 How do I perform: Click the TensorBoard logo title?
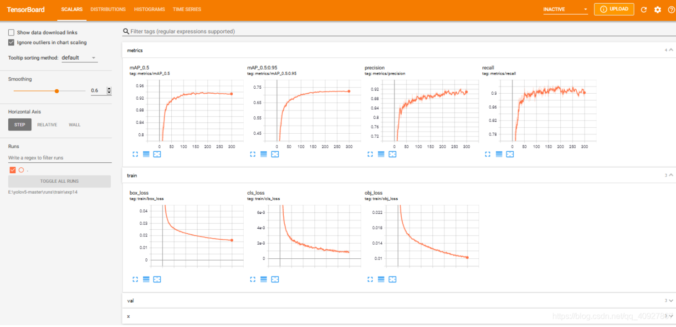pyautogui.click(x=26, y=10)
